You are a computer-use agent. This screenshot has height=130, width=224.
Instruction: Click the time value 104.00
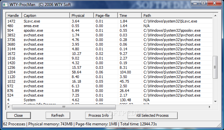click(x=125, y=72)
